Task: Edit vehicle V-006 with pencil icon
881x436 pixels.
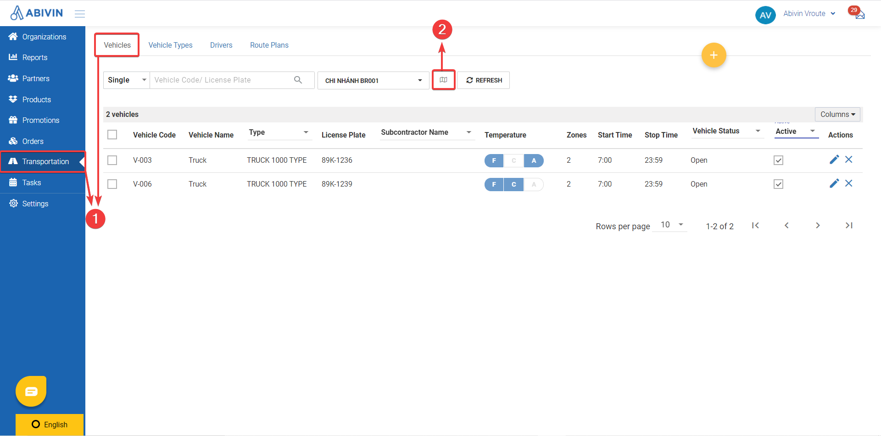Action: 834,183
